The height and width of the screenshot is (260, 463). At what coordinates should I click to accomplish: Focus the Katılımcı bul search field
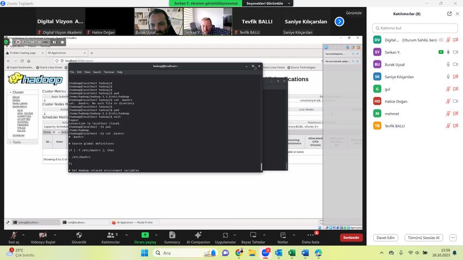(x=415, y=28)
